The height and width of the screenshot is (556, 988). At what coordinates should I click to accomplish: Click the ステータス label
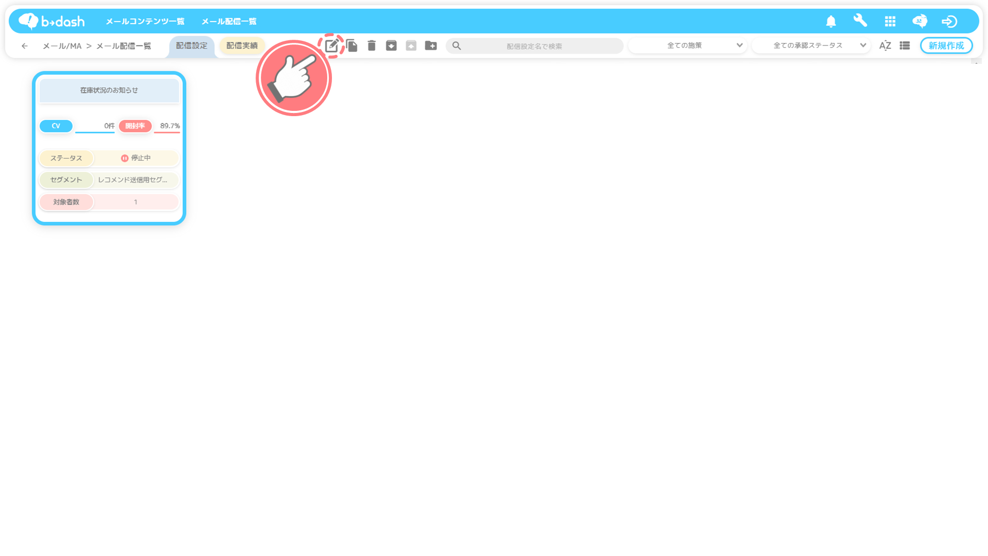66,158
